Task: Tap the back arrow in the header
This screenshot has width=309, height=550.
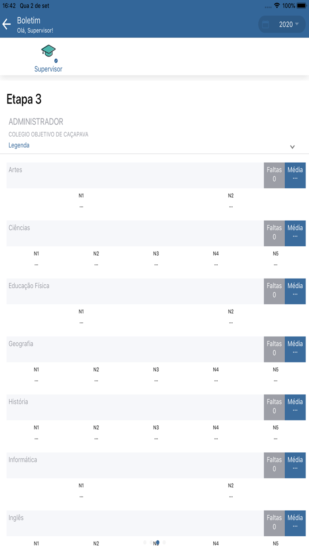Action: [x=7, y=24]
